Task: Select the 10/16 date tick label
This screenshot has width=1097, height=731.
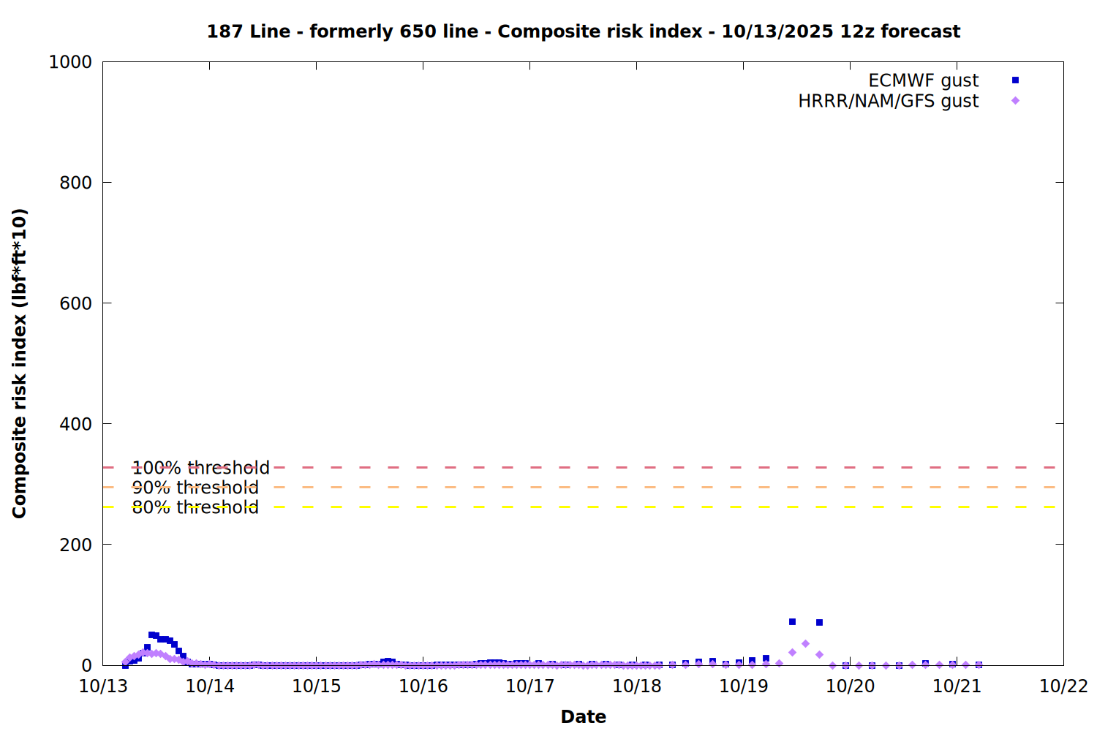Action: [423, 686]
